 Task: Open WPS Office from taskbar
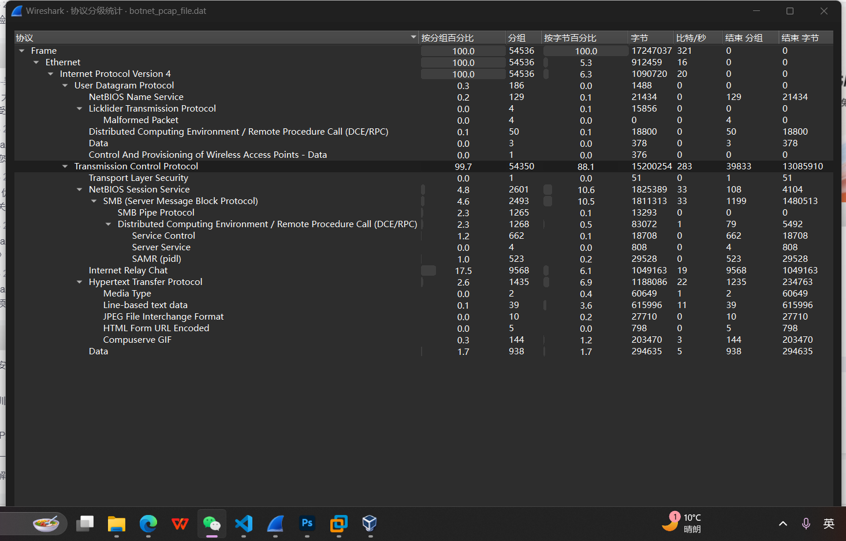coord(180,524)
